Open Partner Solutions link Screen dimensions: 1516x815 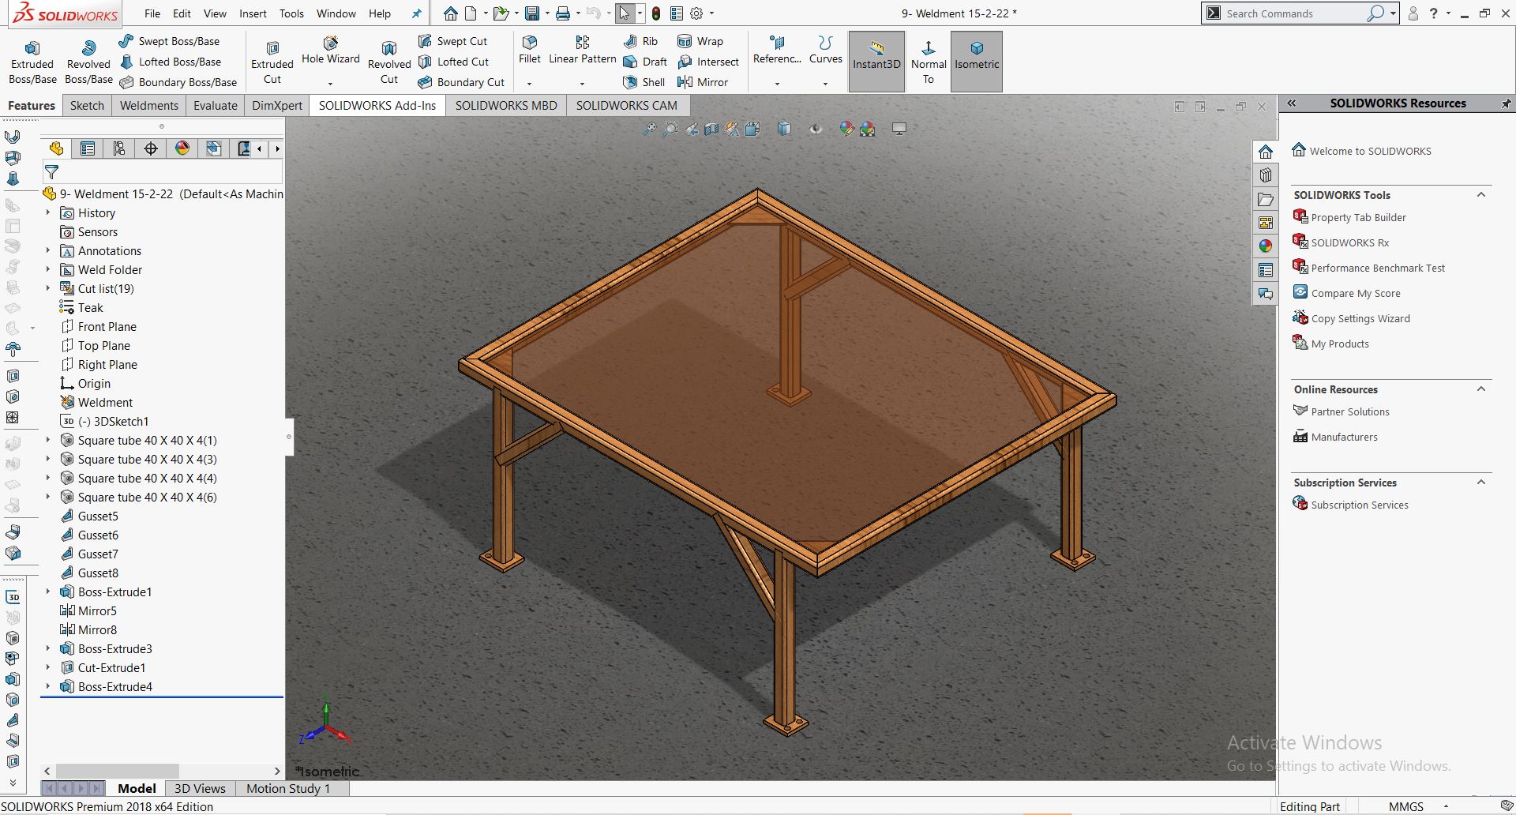1350,412
